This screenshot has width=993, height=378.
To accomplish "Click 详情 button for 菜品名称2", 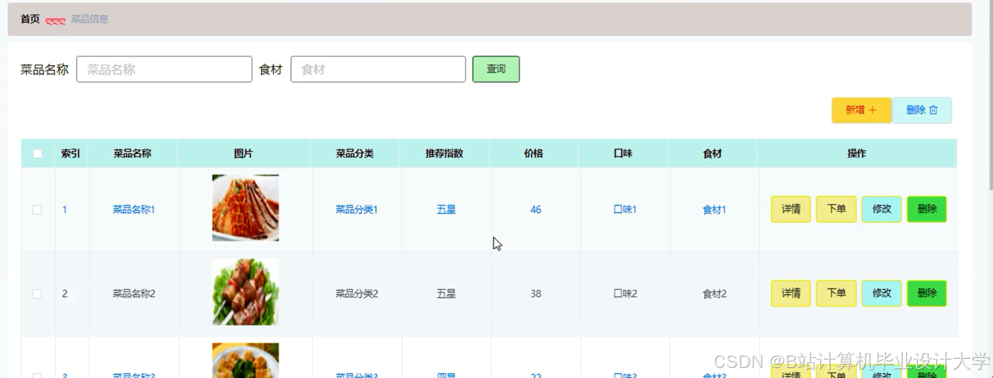I will [791, 294].
